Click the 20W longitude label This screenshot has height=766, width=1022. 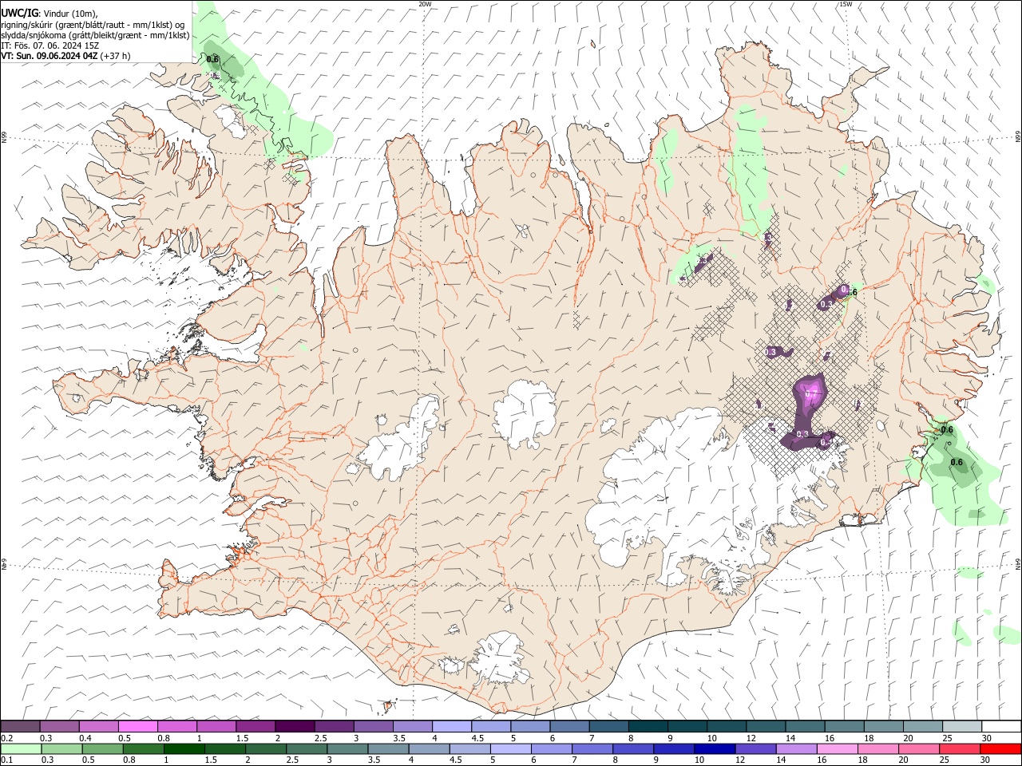point(425,4)
